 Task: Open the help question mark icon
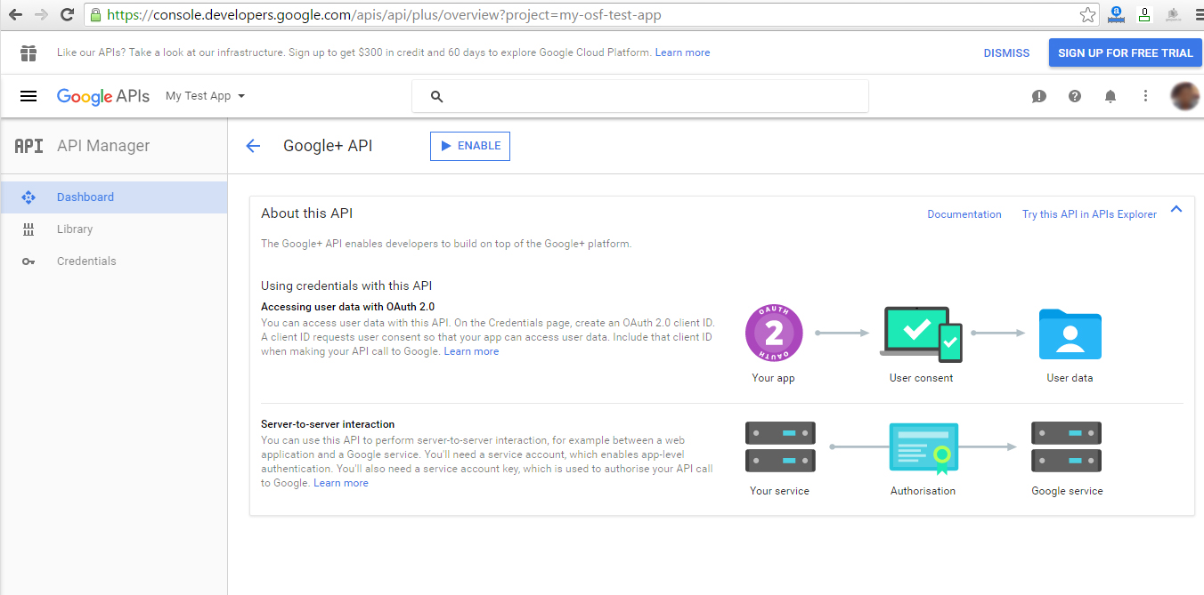pyautogui.click(x=1075, y=96)
